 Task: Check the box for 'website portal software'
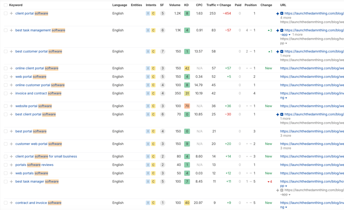point(6,106)
